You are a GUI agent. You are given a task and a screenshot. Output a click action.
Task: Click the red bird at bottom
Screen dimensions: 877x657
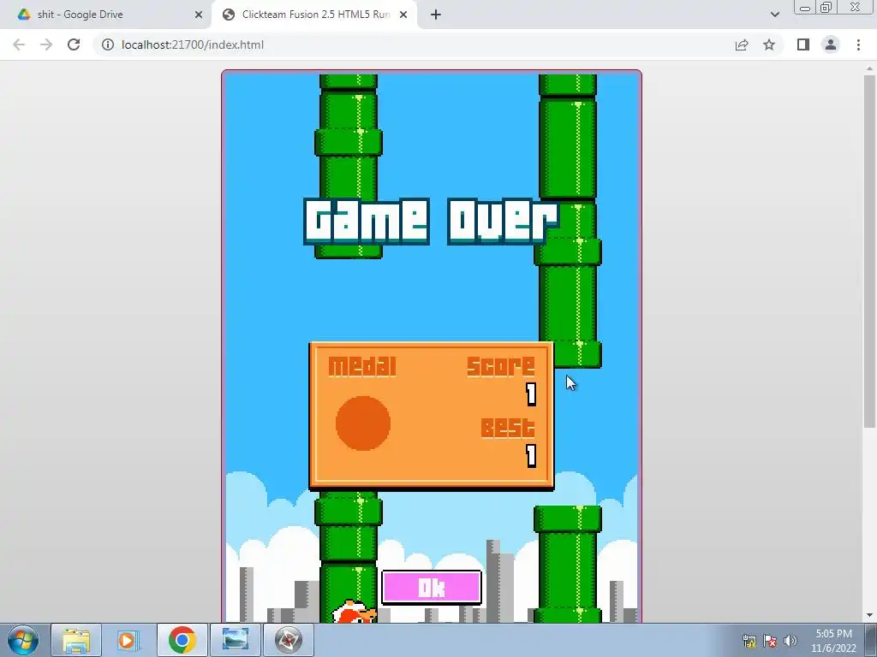(x=354, y=612)
